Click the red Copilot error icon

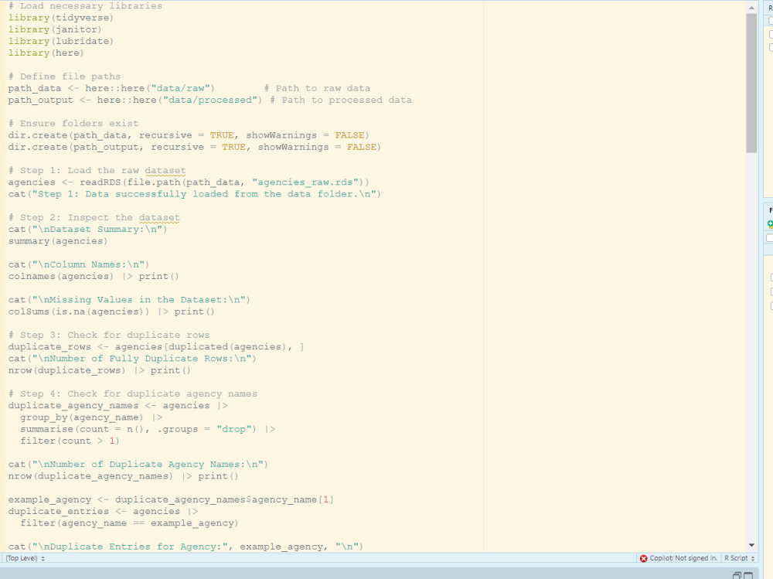click(x=643, y=558)
